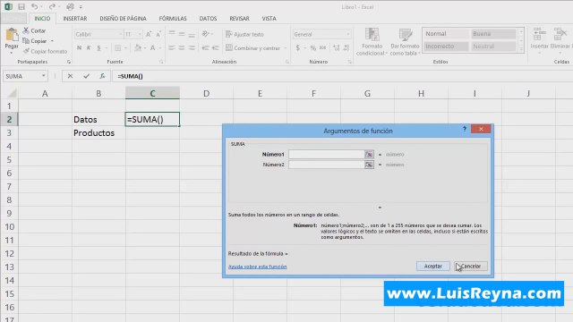The height and width of the screenshot is (322, 573).
Task: Open DISEÑO DE PÁGINA tab
Action: tap(123, 18)
